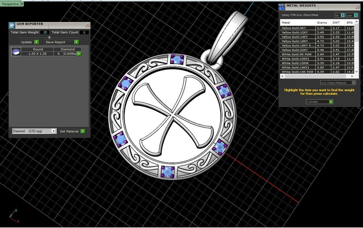Screen dimensions: 363x228
Task: Click green arrow next to Update
Action: tap(37, 42)
